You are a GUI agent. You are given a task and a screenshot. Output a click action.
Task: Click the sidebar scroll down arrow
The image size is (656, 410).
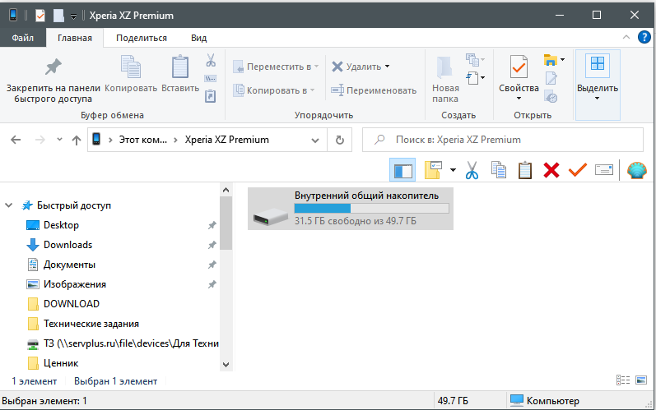click(226, 365)
